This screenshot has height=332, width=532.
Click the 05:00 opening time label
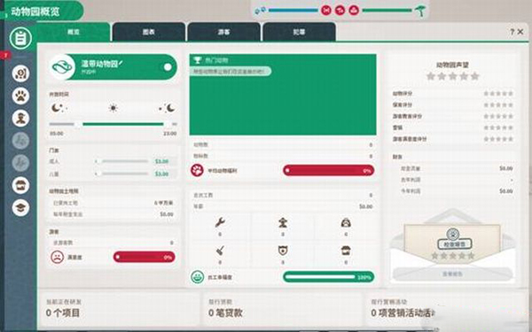57,134
